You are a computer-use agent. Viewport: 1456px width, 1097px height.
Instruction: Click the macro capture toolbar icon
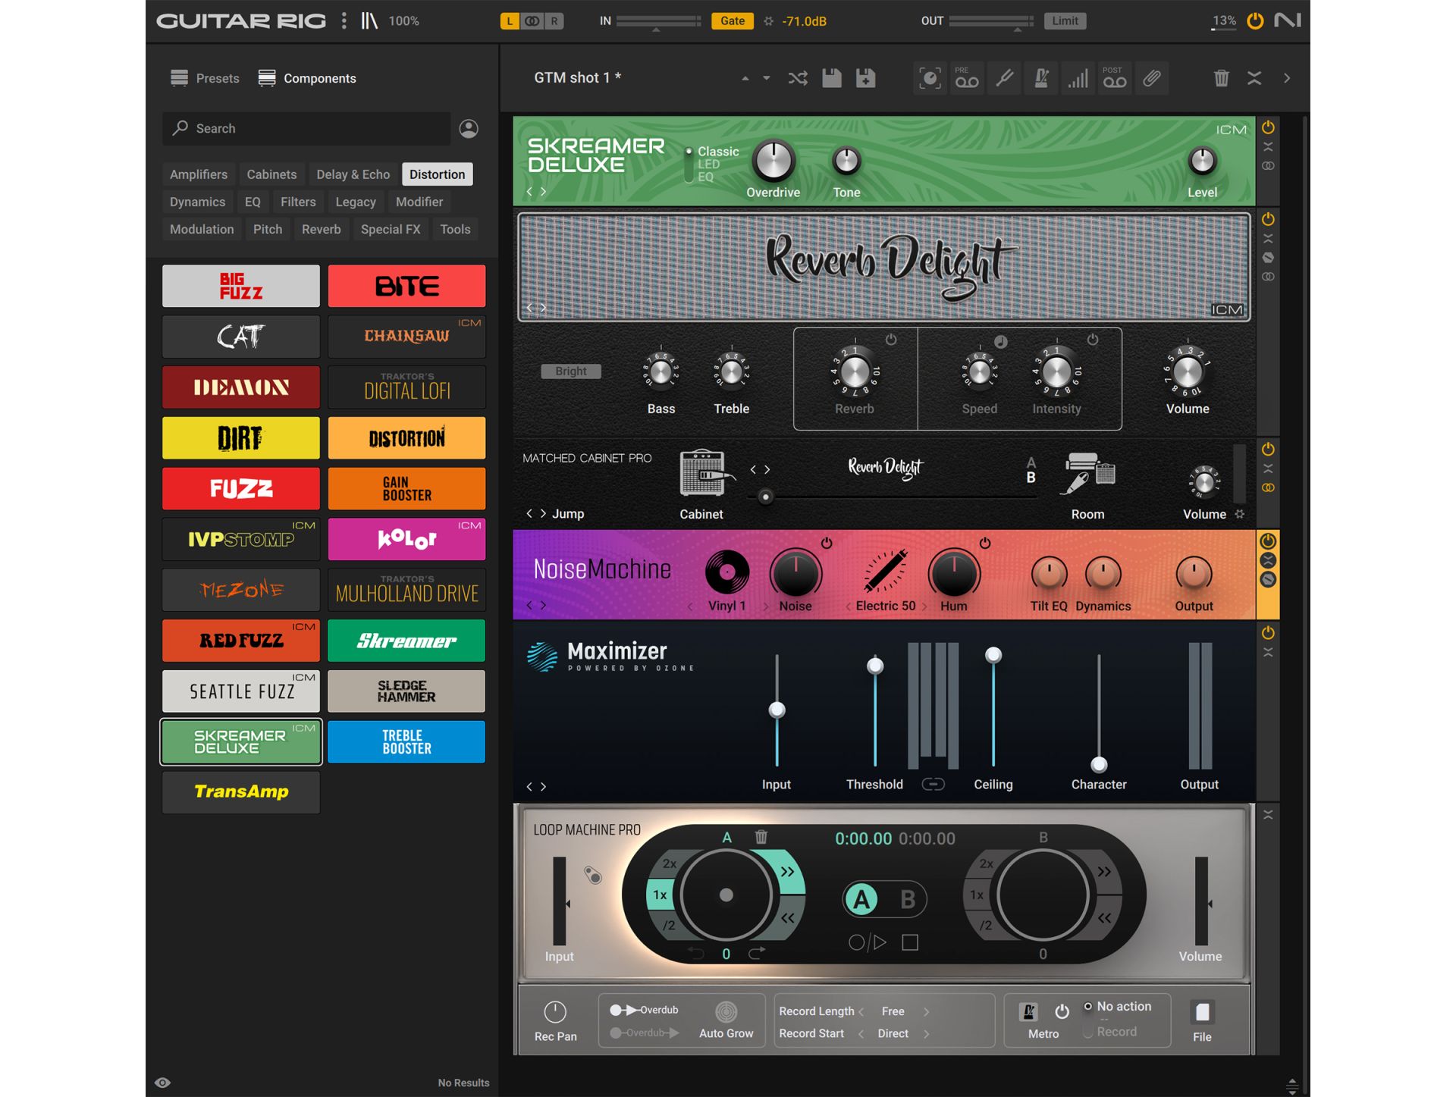click(930, 78)
